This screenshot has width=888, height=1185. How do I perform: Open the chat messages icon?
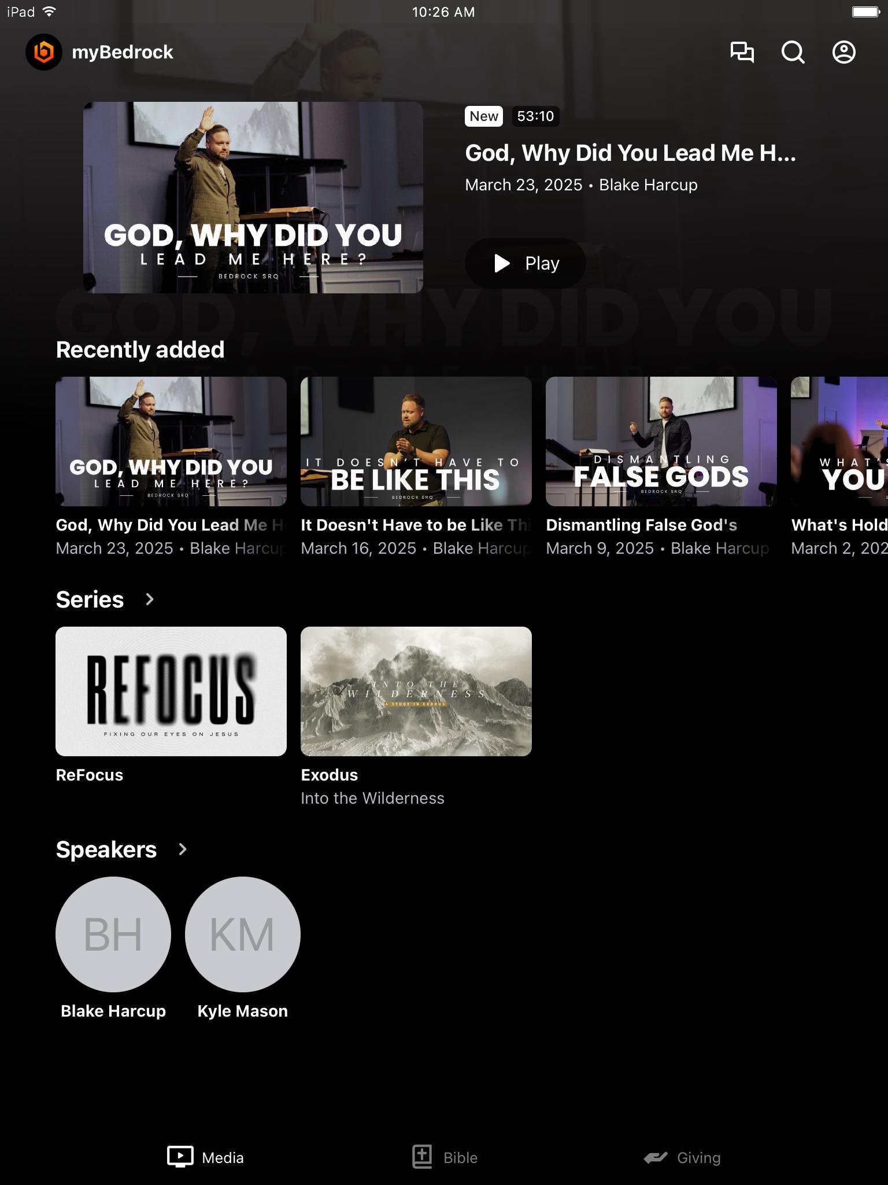pyautogui.click(x=742, y=52)
